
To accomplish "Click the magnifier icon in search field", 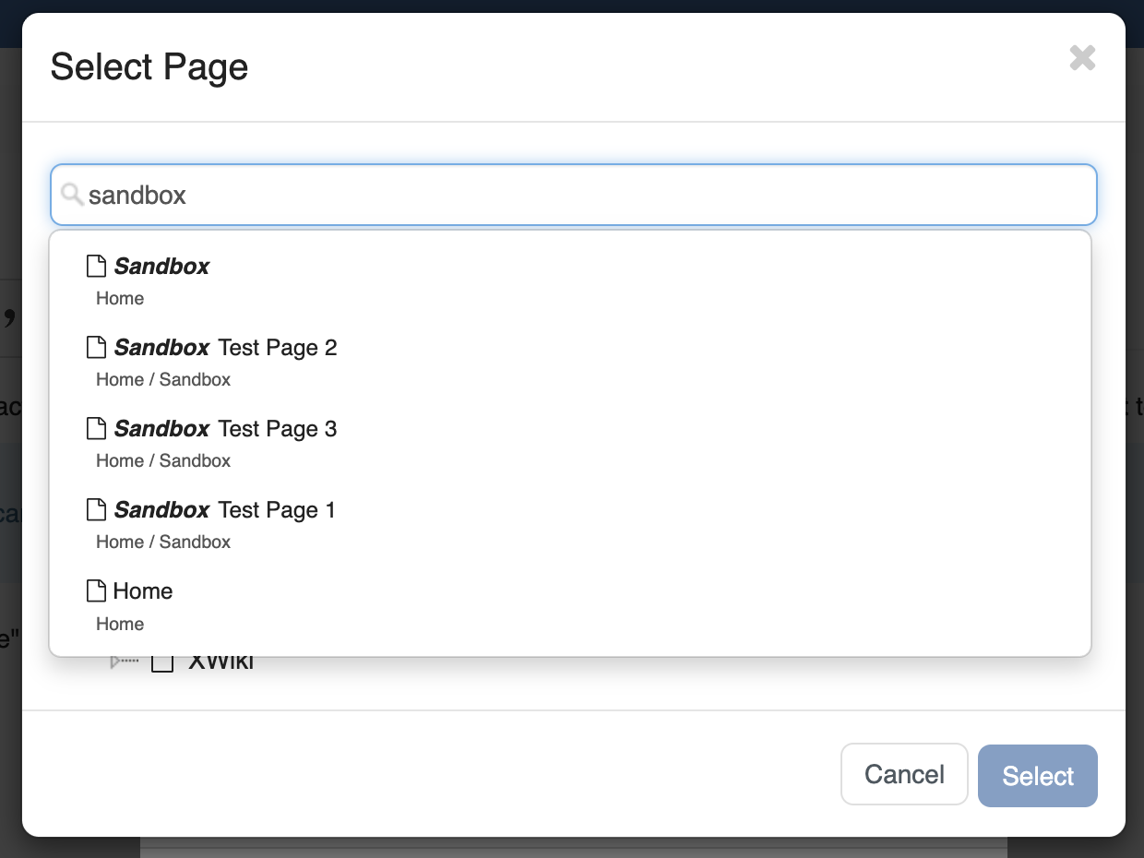I will tap(72, 195).
